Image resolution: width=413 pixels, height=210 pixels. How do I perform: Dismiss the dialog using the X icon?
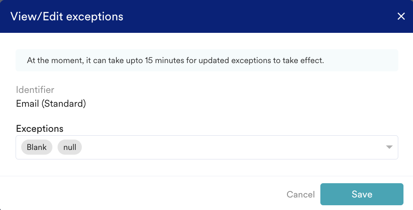click(x=401, y=16)
